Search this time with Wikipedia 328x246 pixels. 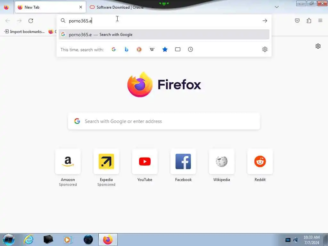tap(152, 49)
